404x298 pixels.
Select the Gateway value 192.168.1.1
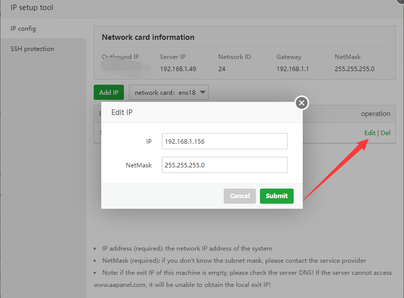point(293,69)
